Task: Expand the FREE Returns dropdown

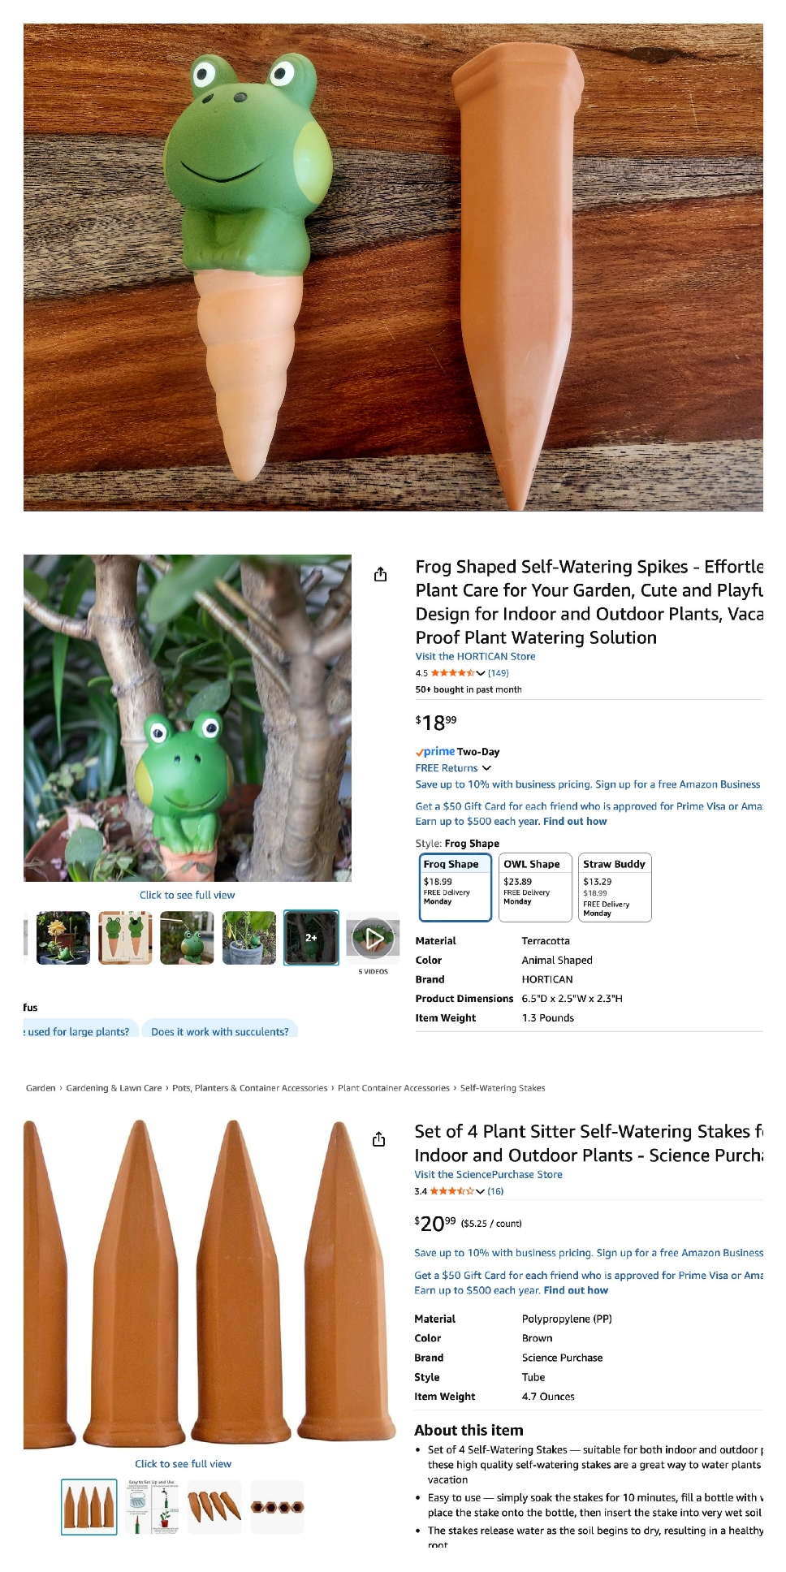Action: (x=453, y=768)
